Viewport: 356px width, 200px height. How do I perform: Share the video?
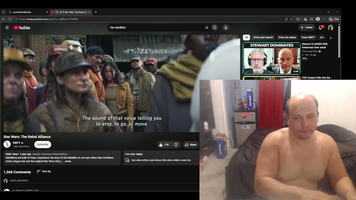191,145
